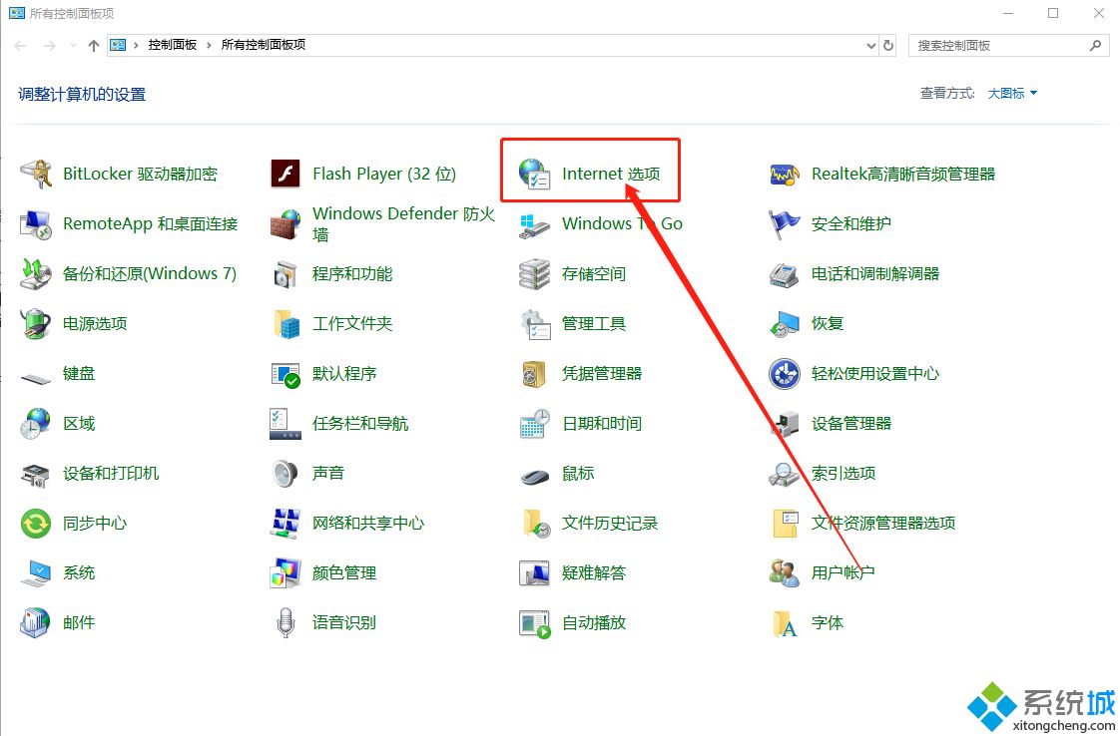This screenshot has width=1120, height=736.
Task: Click the search magnifier icon
Action: pos(1095,46)
